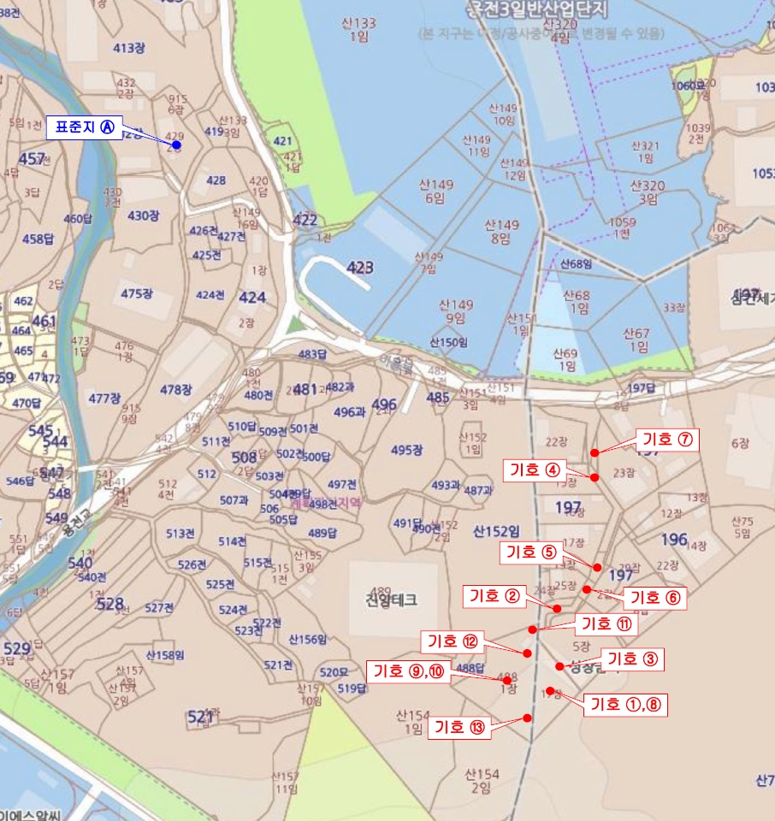Select parcel label 478장
The height and width of the screenshot is (821, 775).
(x=176, y=390)
